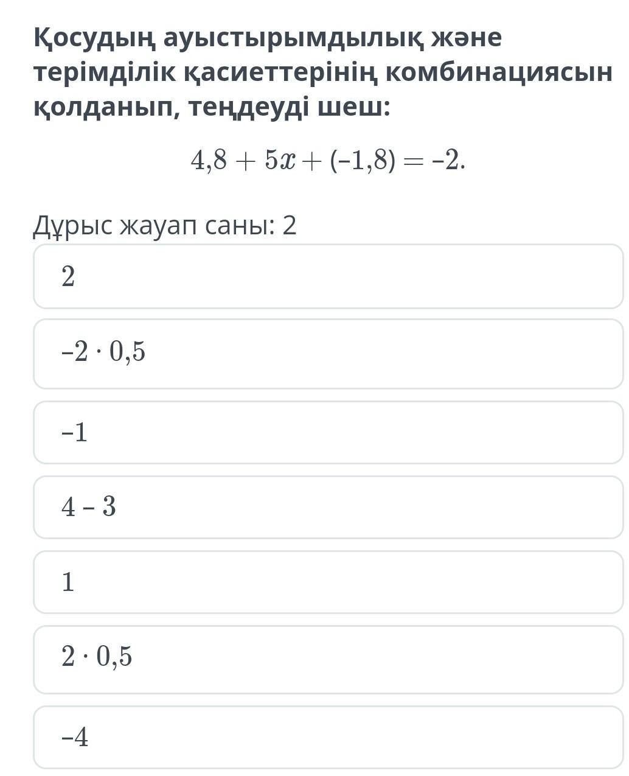Click the 4,8 term in the equation
629x776 pixels.
pos(209,161)
